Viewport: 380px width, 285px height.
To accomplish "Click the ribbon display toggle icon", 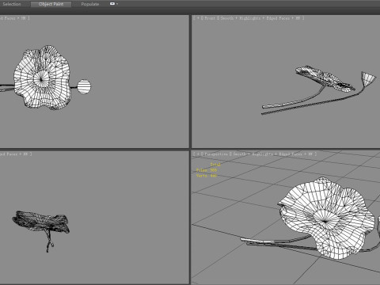I will click(112, 4).
